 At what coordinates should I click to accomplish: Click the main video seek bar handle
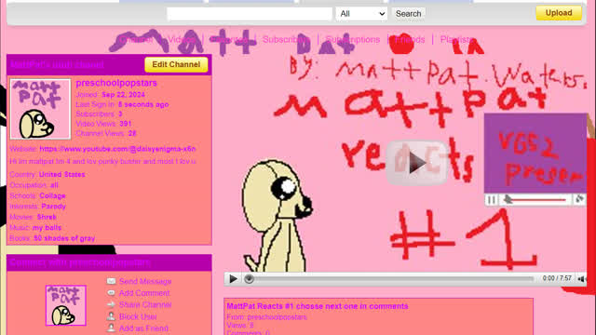(249, 279)
